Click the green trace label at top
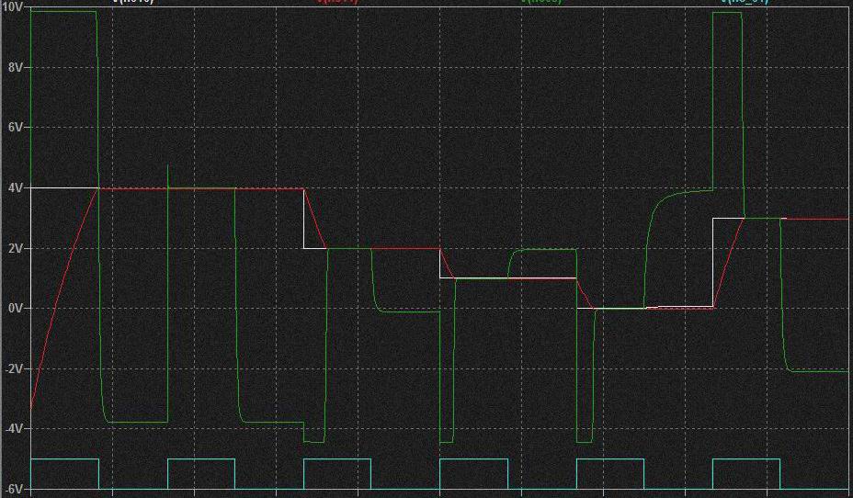Screen dimensions: 853x498 [540, 2]
